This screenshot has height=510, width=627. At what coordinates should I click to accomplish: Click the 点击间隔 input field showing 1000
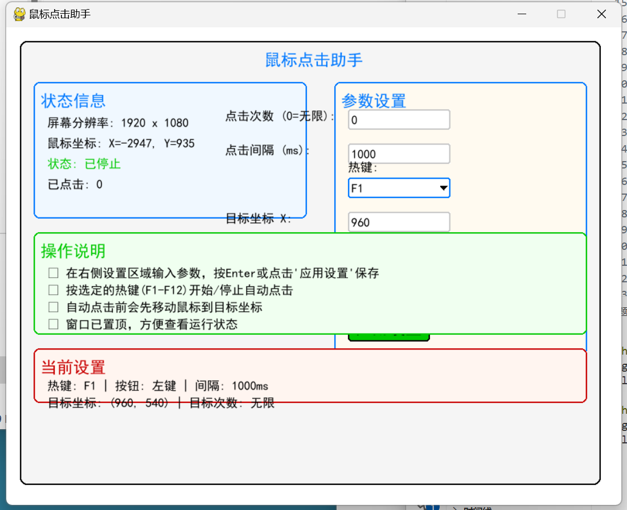399,154
